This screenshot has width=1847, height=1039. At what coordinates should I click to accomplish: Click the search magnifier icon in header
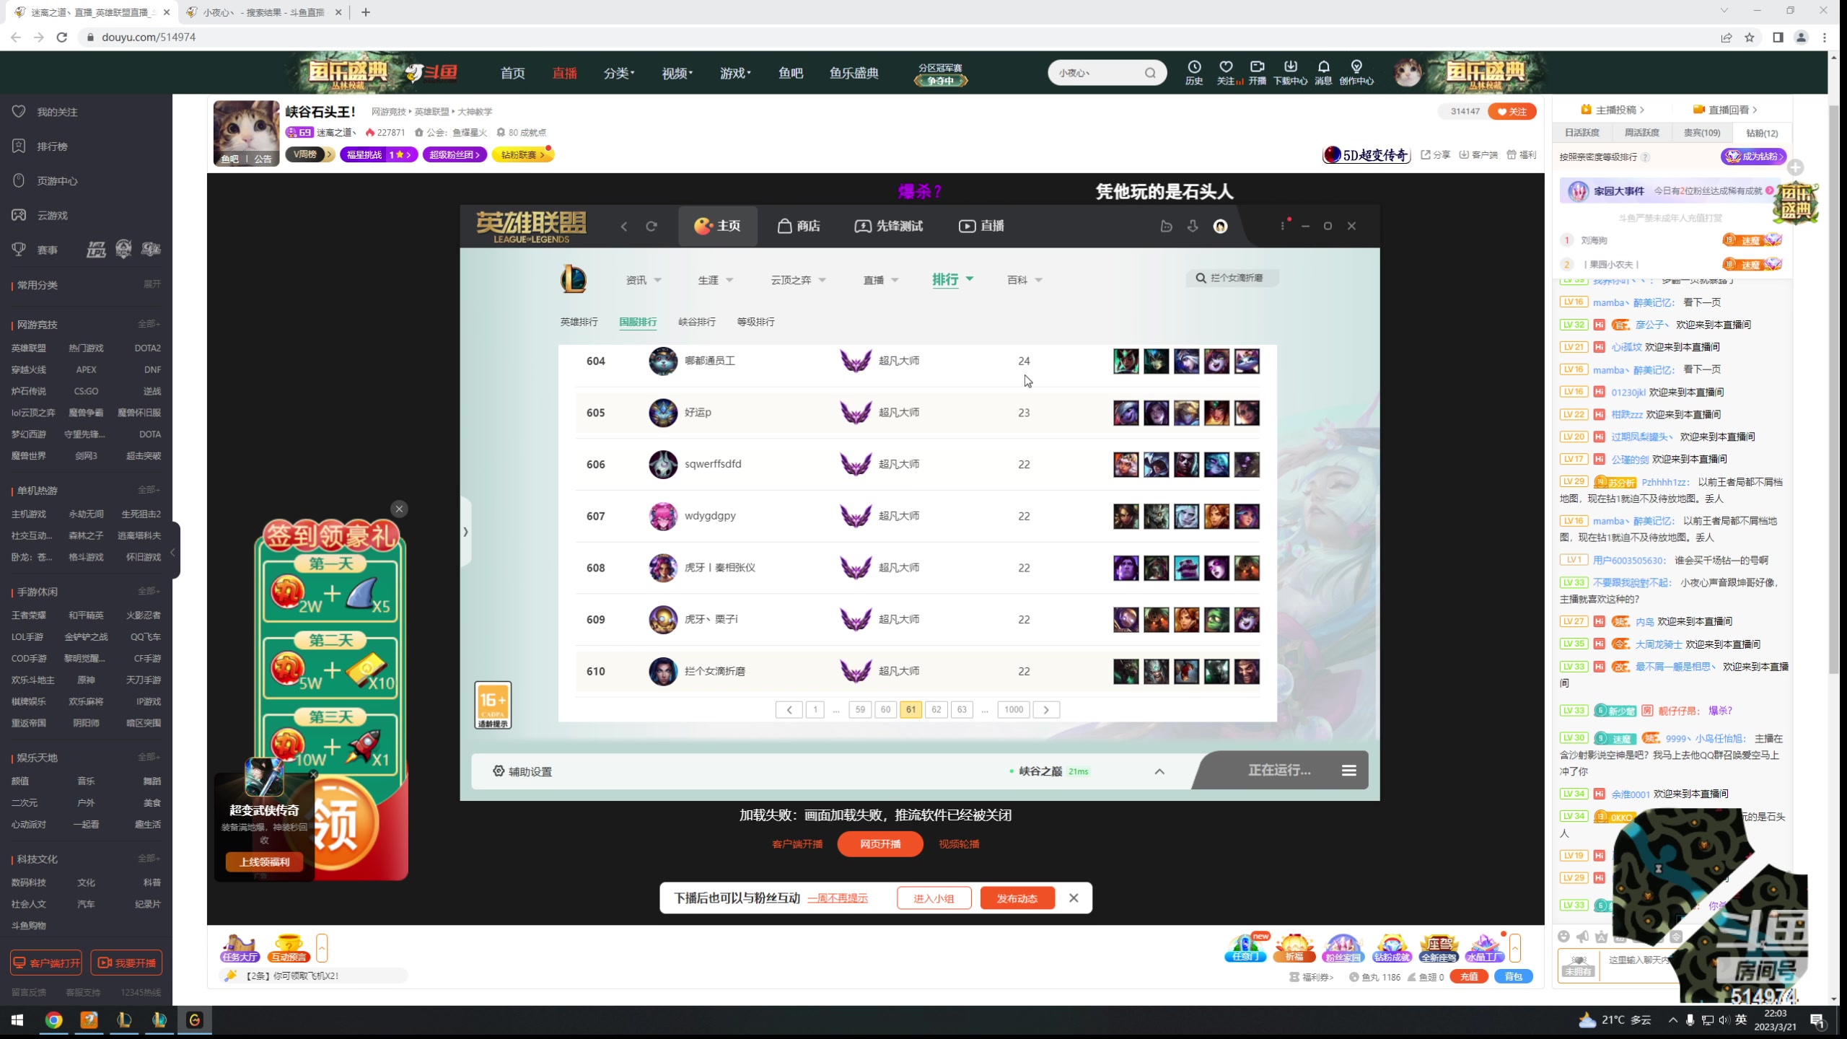pyautogui.click(x=1150, y=73)
